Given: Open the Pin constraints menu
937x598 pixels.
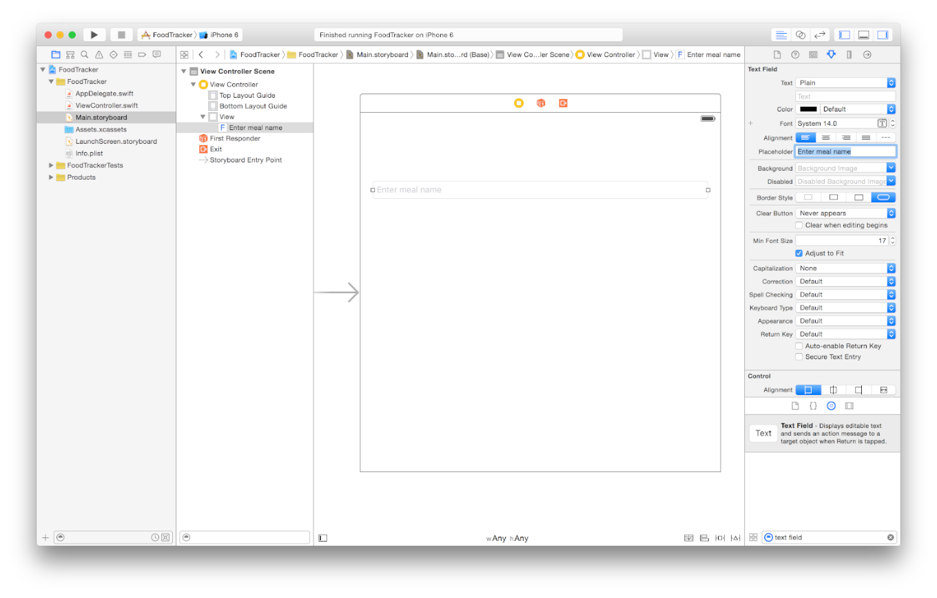Looking at the screenshot, I should tap(720, 538).
